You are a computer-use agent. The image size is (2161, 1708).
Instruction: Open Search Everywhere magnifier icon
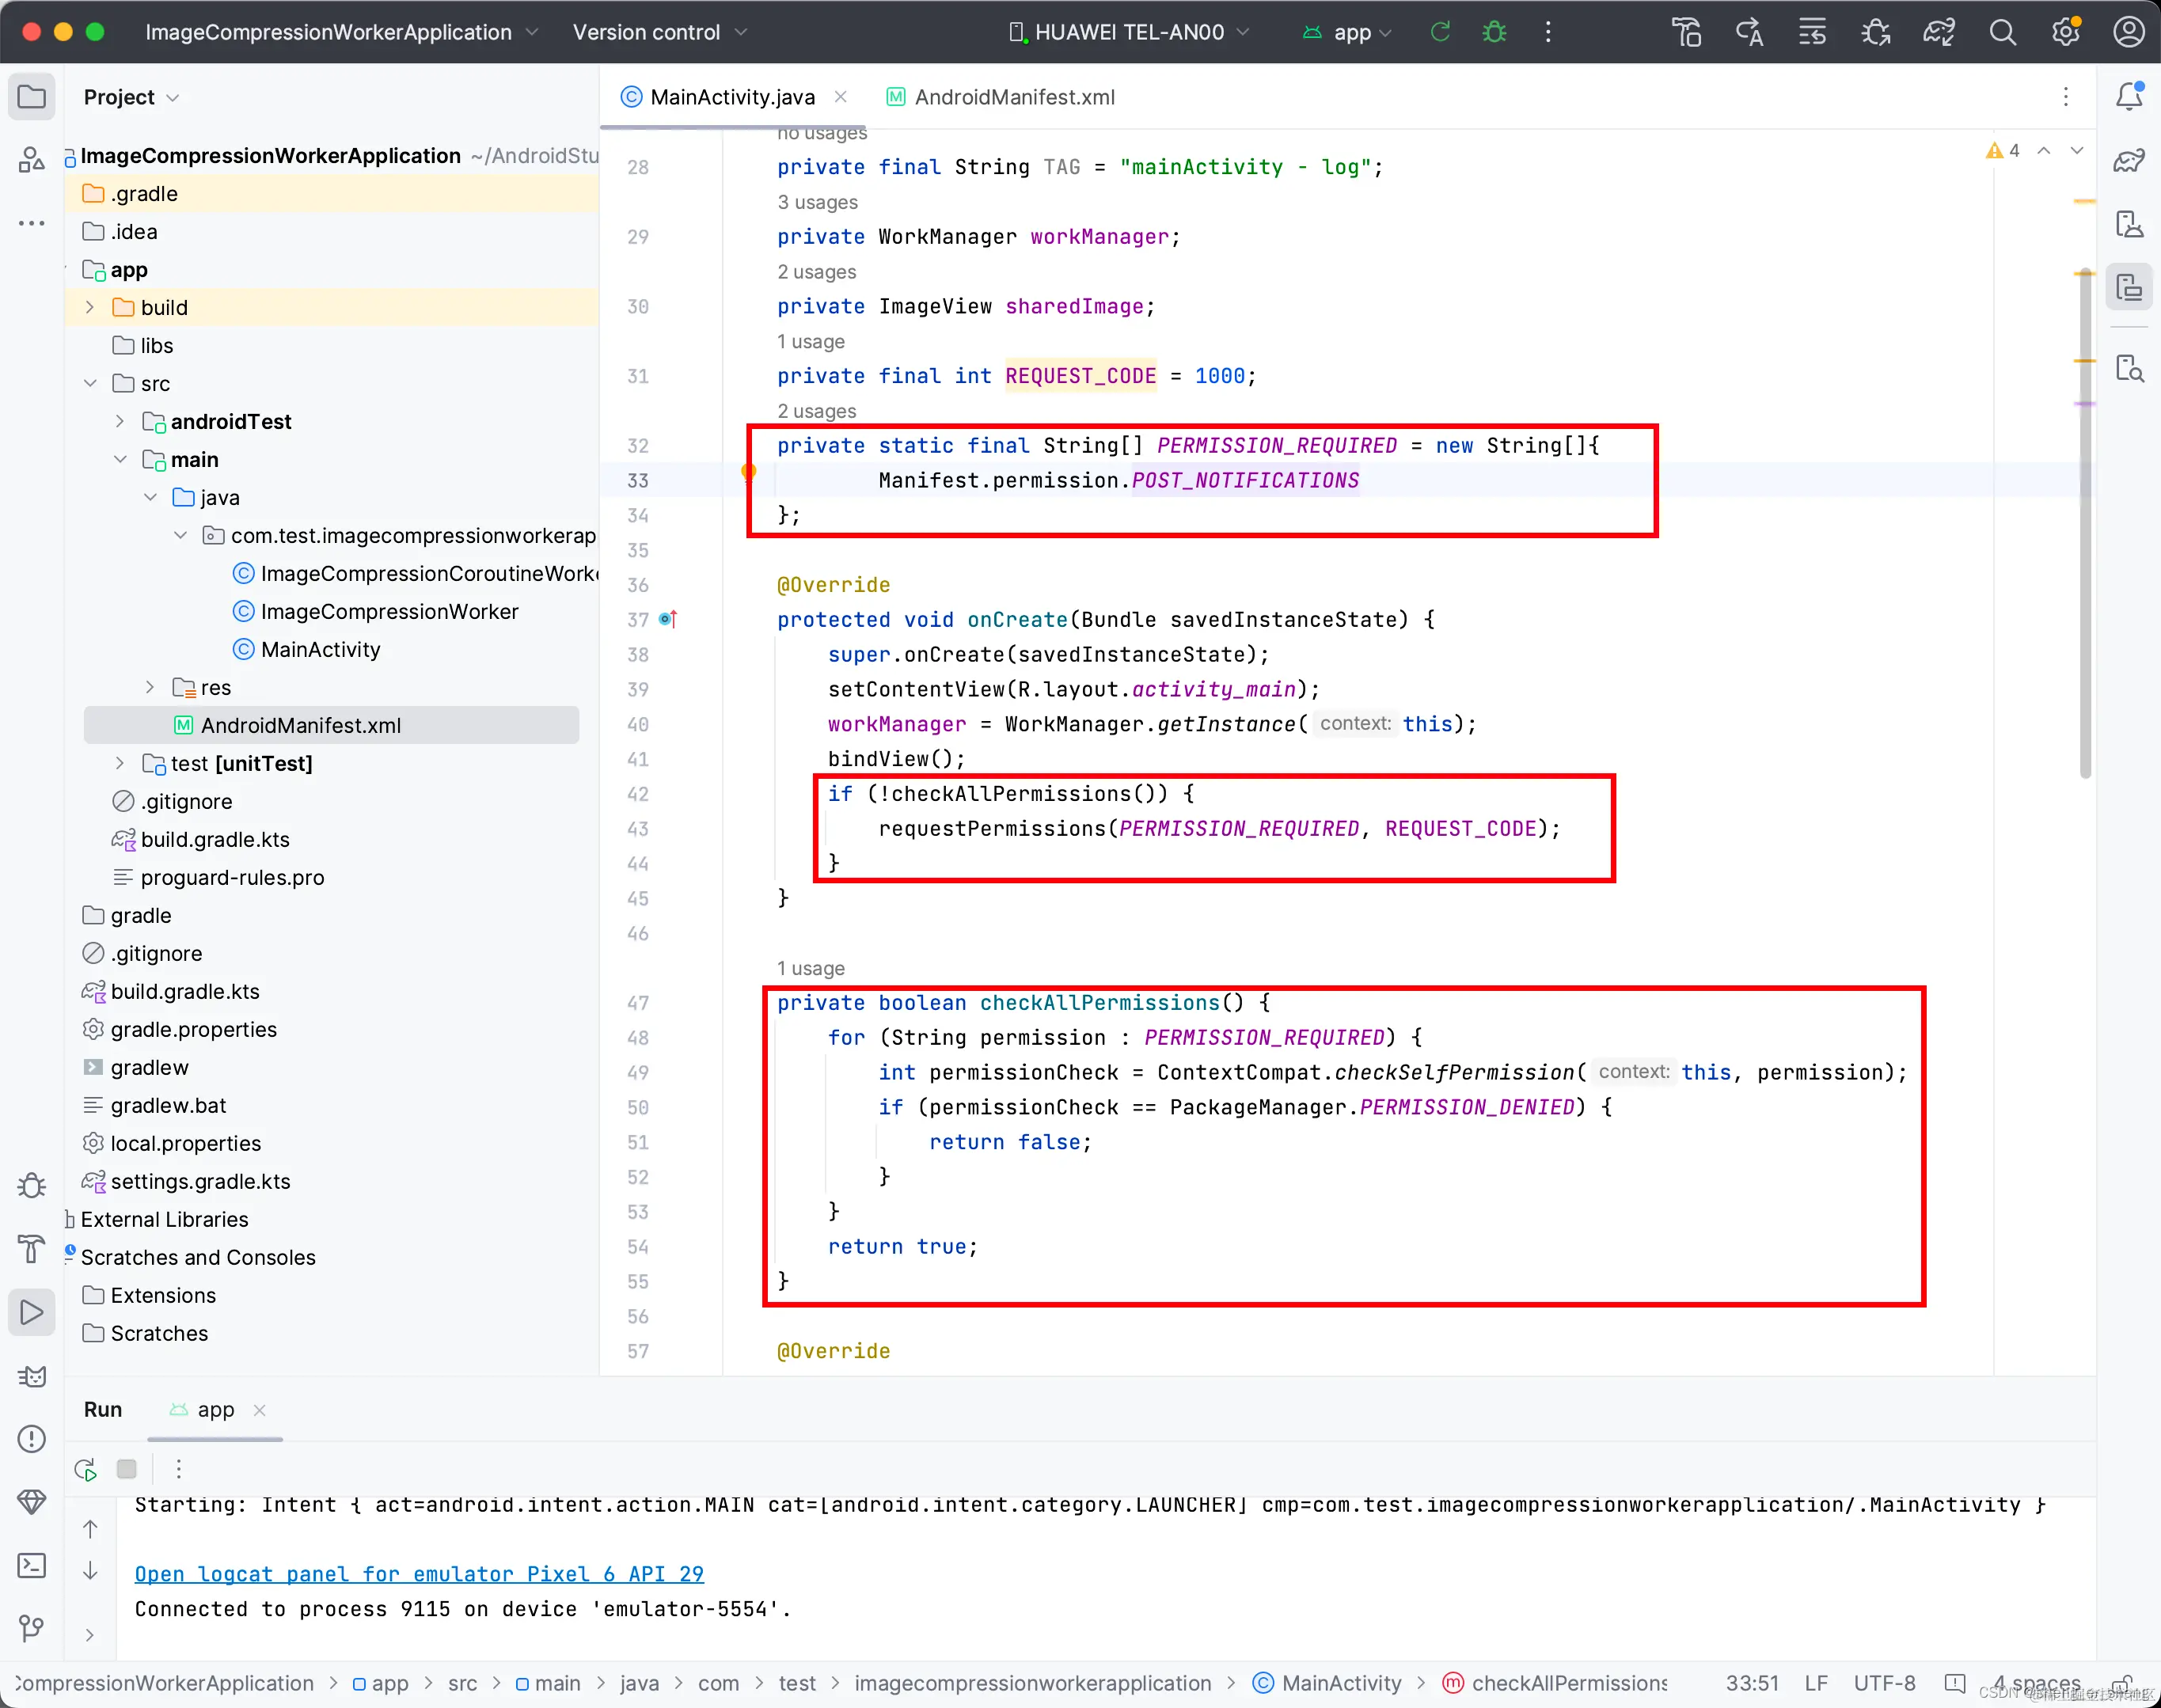pos(2002,32)
